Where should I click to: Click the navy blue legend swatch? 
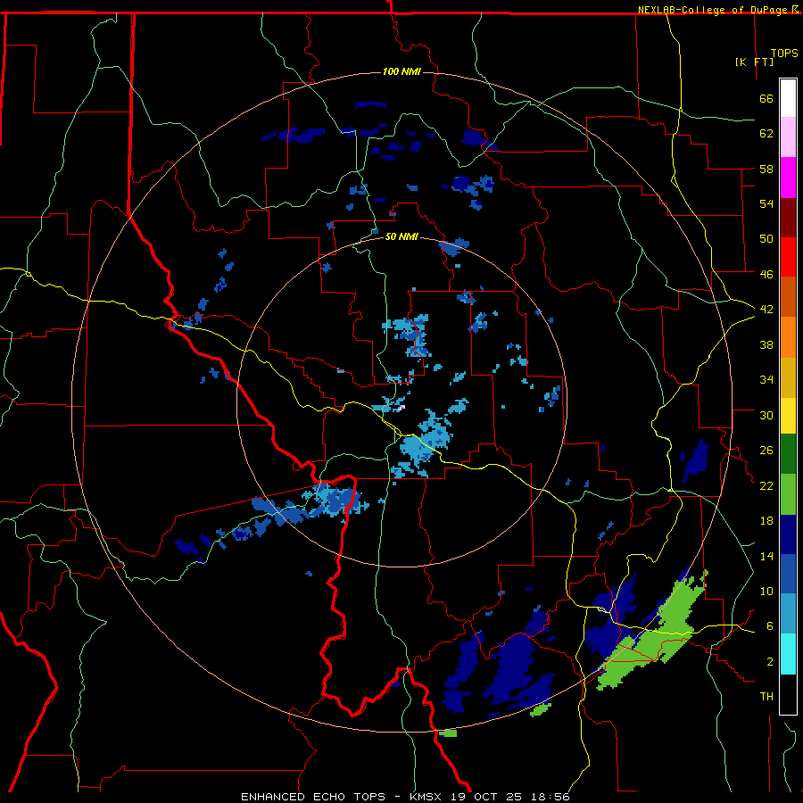coord(788,534)
